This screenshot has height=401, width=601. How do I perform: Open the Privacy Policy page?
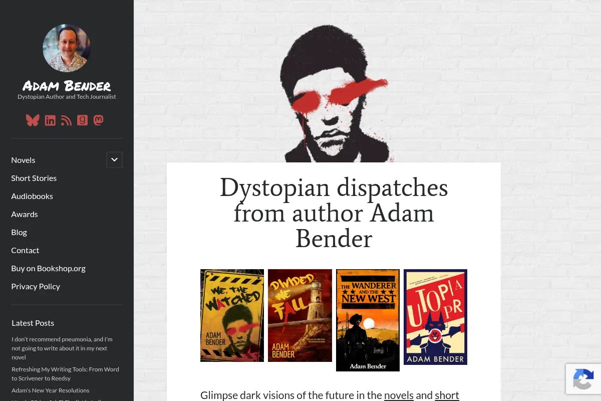[36, 286]
